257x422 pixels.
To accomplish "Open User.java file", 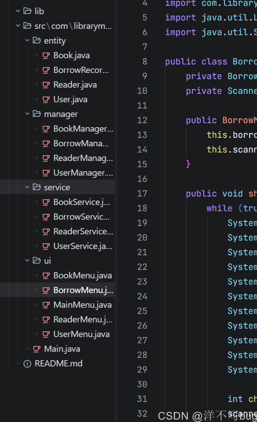I will tap(71, 99).
